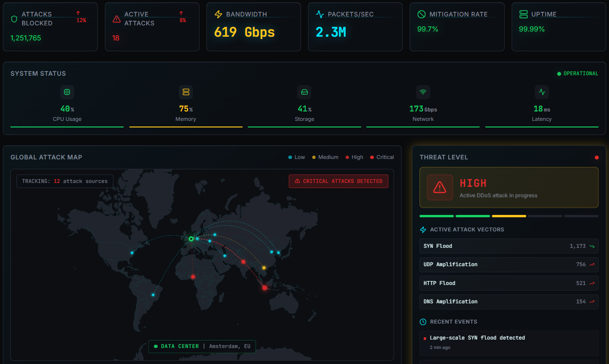Click the large HIGH threat warning icon

pyautogui.click(x=440, y=187)
